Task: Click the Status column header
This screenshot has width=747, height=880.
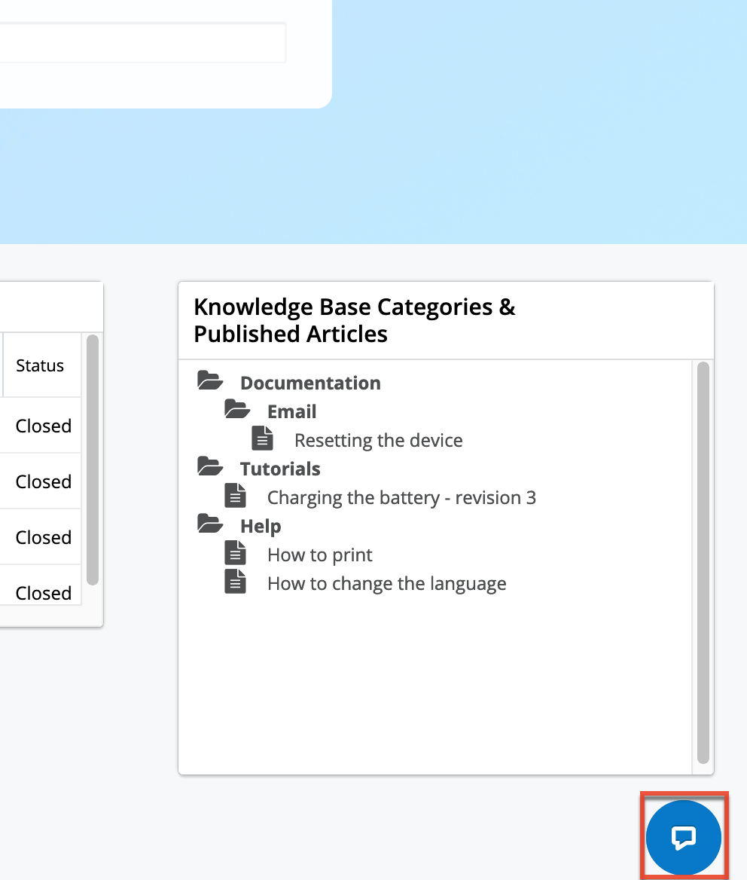Action: [40, 365]
